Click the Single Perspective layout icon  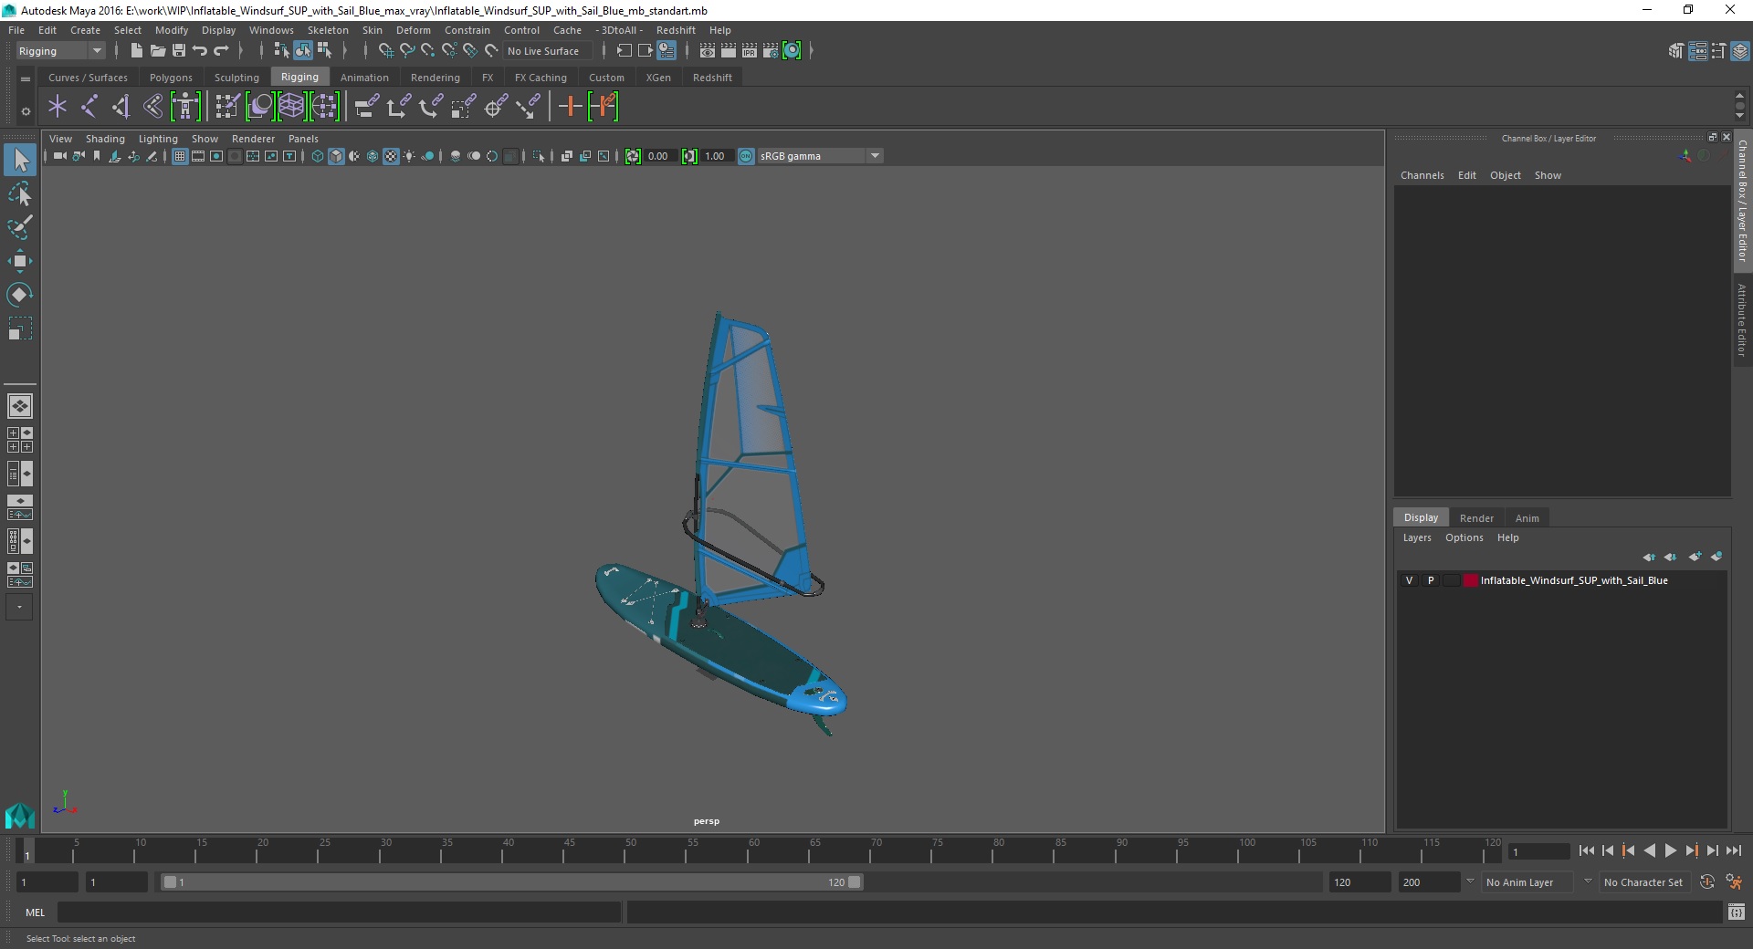pos(20,405)
